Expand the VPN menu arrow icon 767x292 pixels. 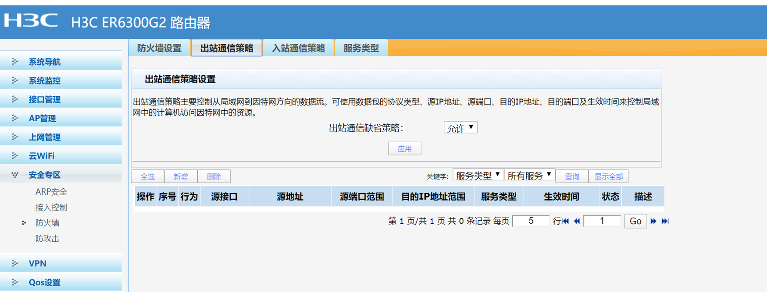coord(14,263)
